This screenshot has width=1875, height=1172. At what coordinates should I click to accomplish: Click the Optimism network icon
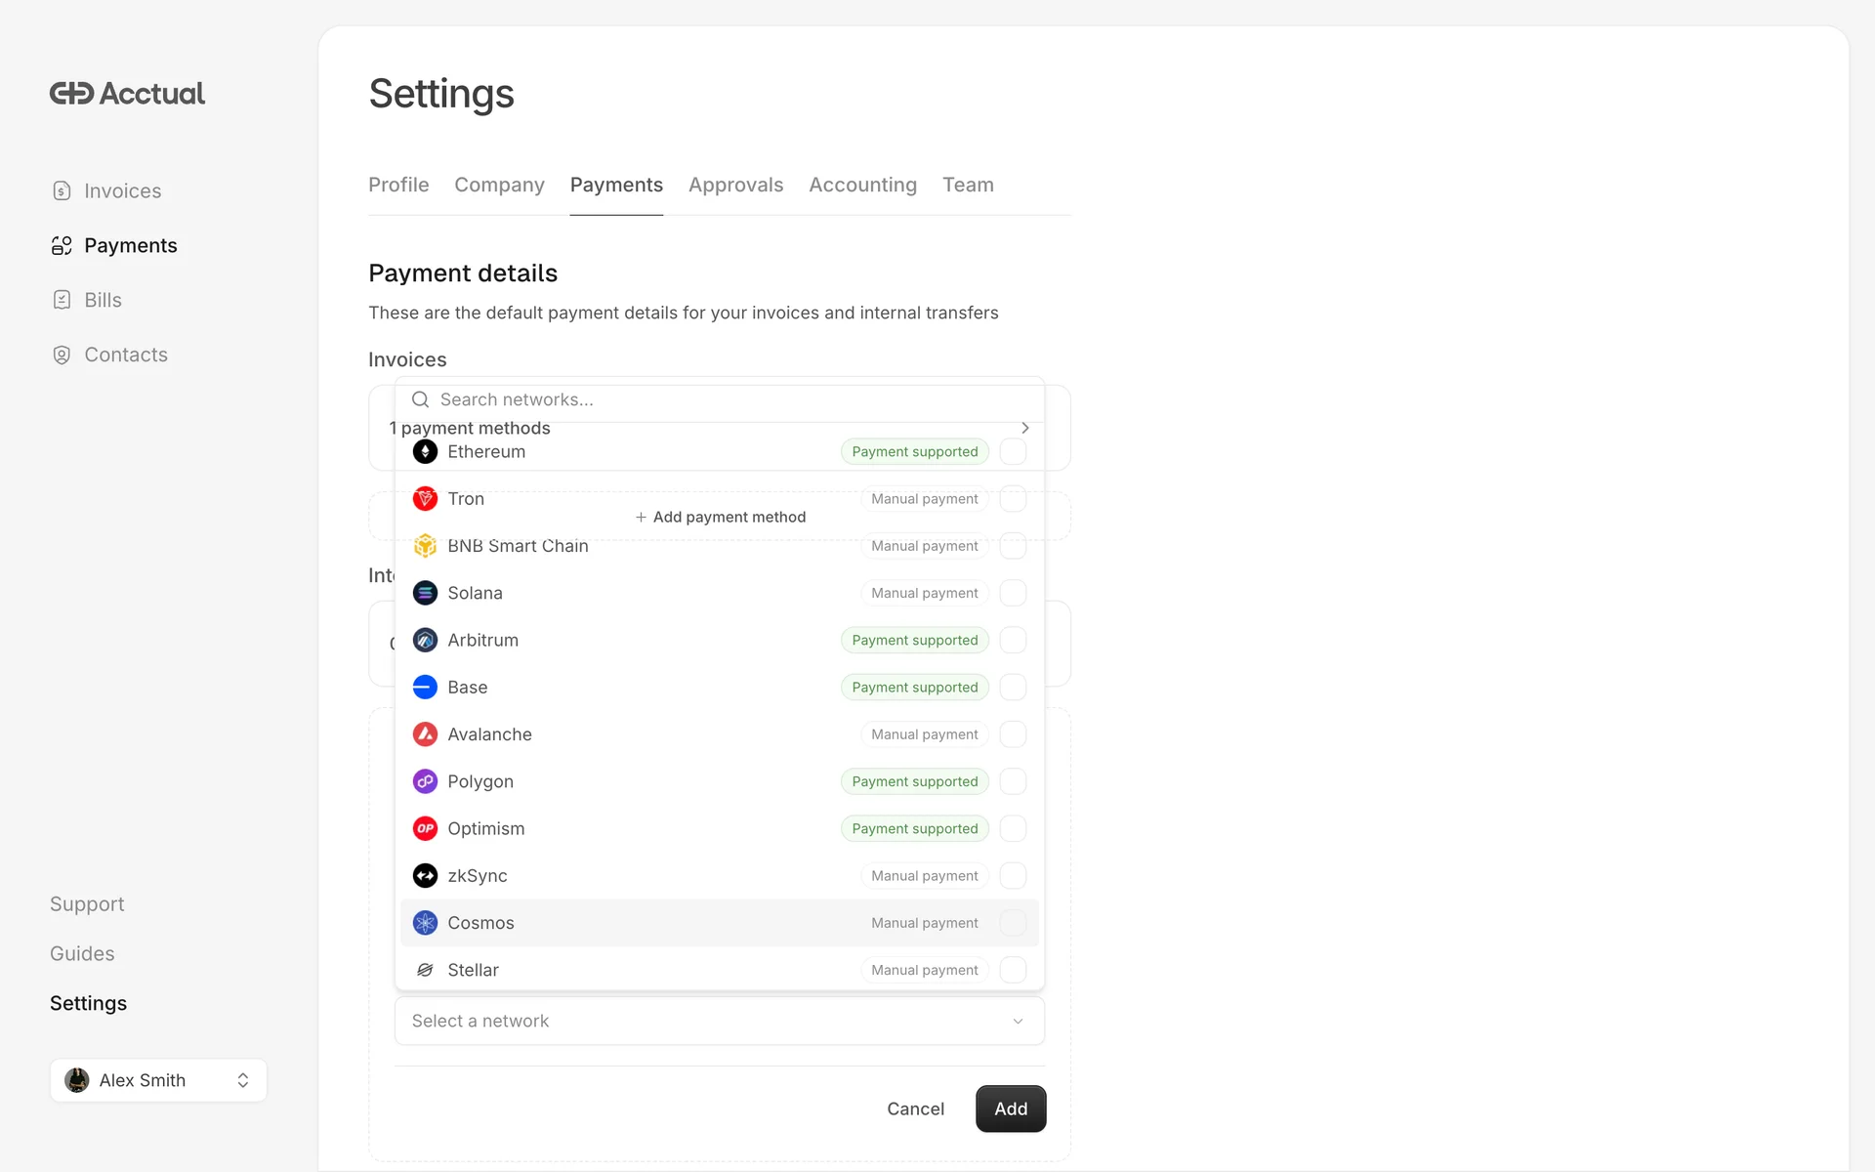(x=425, y=828)
